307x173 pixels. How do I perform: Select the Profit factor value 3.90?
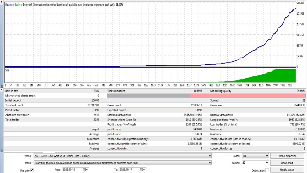point(97,110)
